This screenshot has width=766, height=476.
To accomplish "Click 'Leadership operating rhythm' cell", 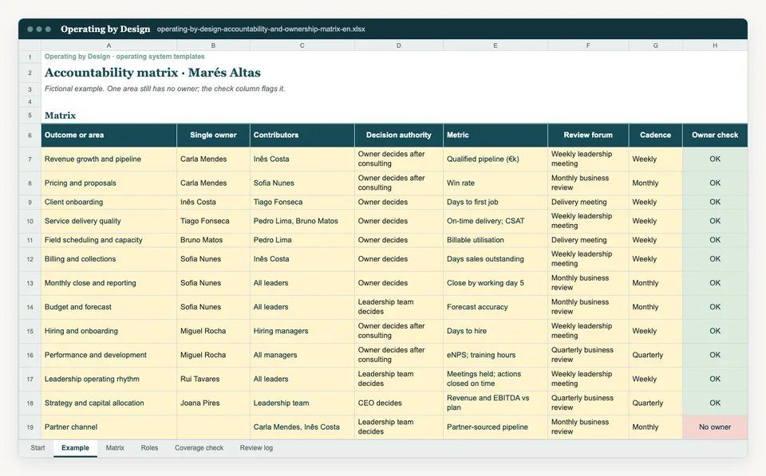I will (x=109, y=379).
